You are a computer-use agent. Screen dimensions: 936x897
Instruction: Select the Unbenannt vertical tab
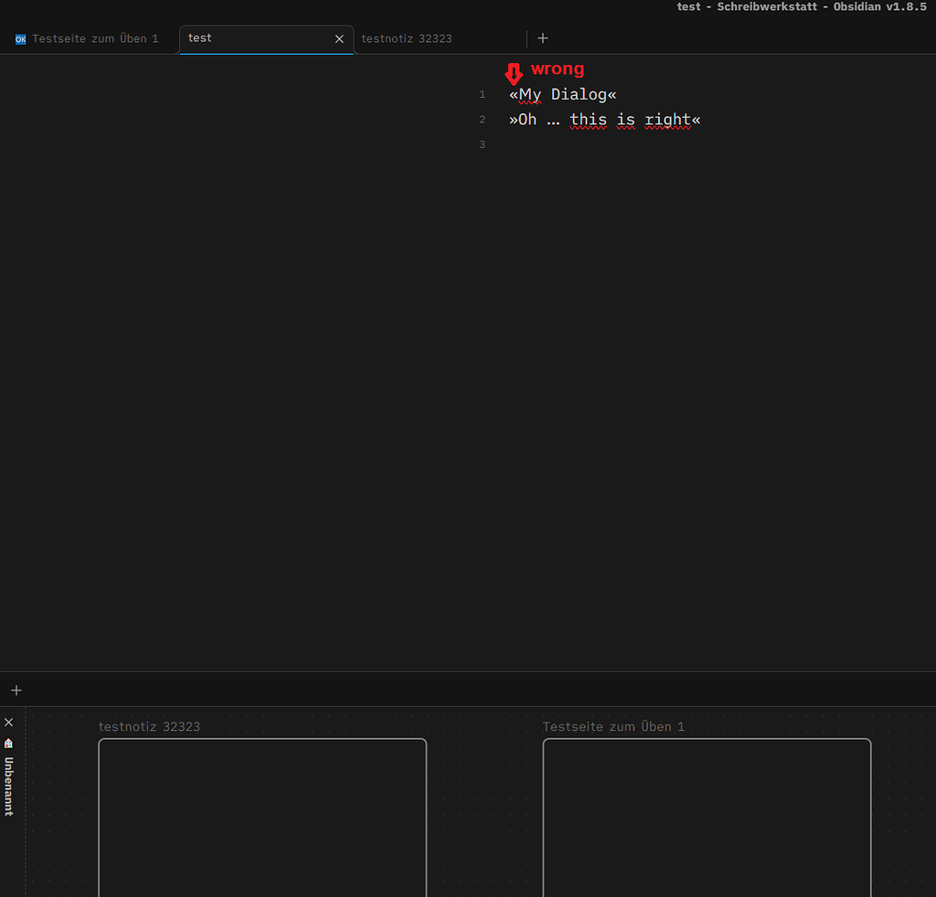[x=8, y=786]
